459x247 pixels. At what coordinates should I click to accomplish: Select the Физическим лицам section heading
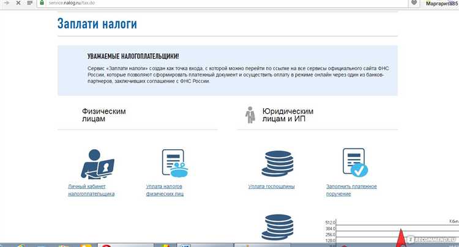point(104,116)
